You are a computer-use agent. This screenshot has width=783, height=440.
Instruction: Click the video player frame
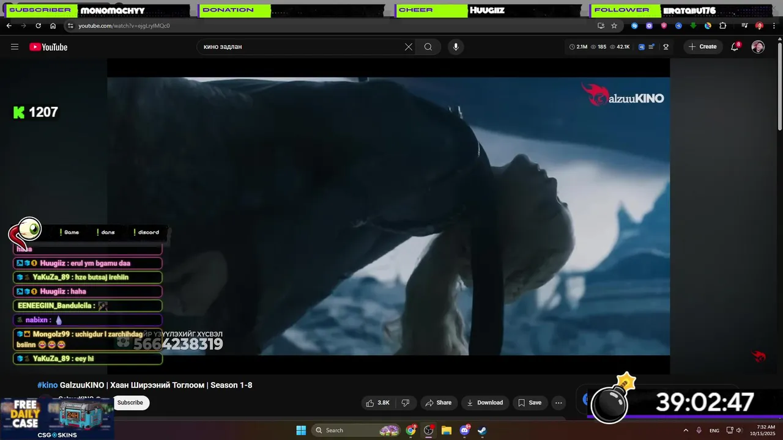click(x=388, y=216)
